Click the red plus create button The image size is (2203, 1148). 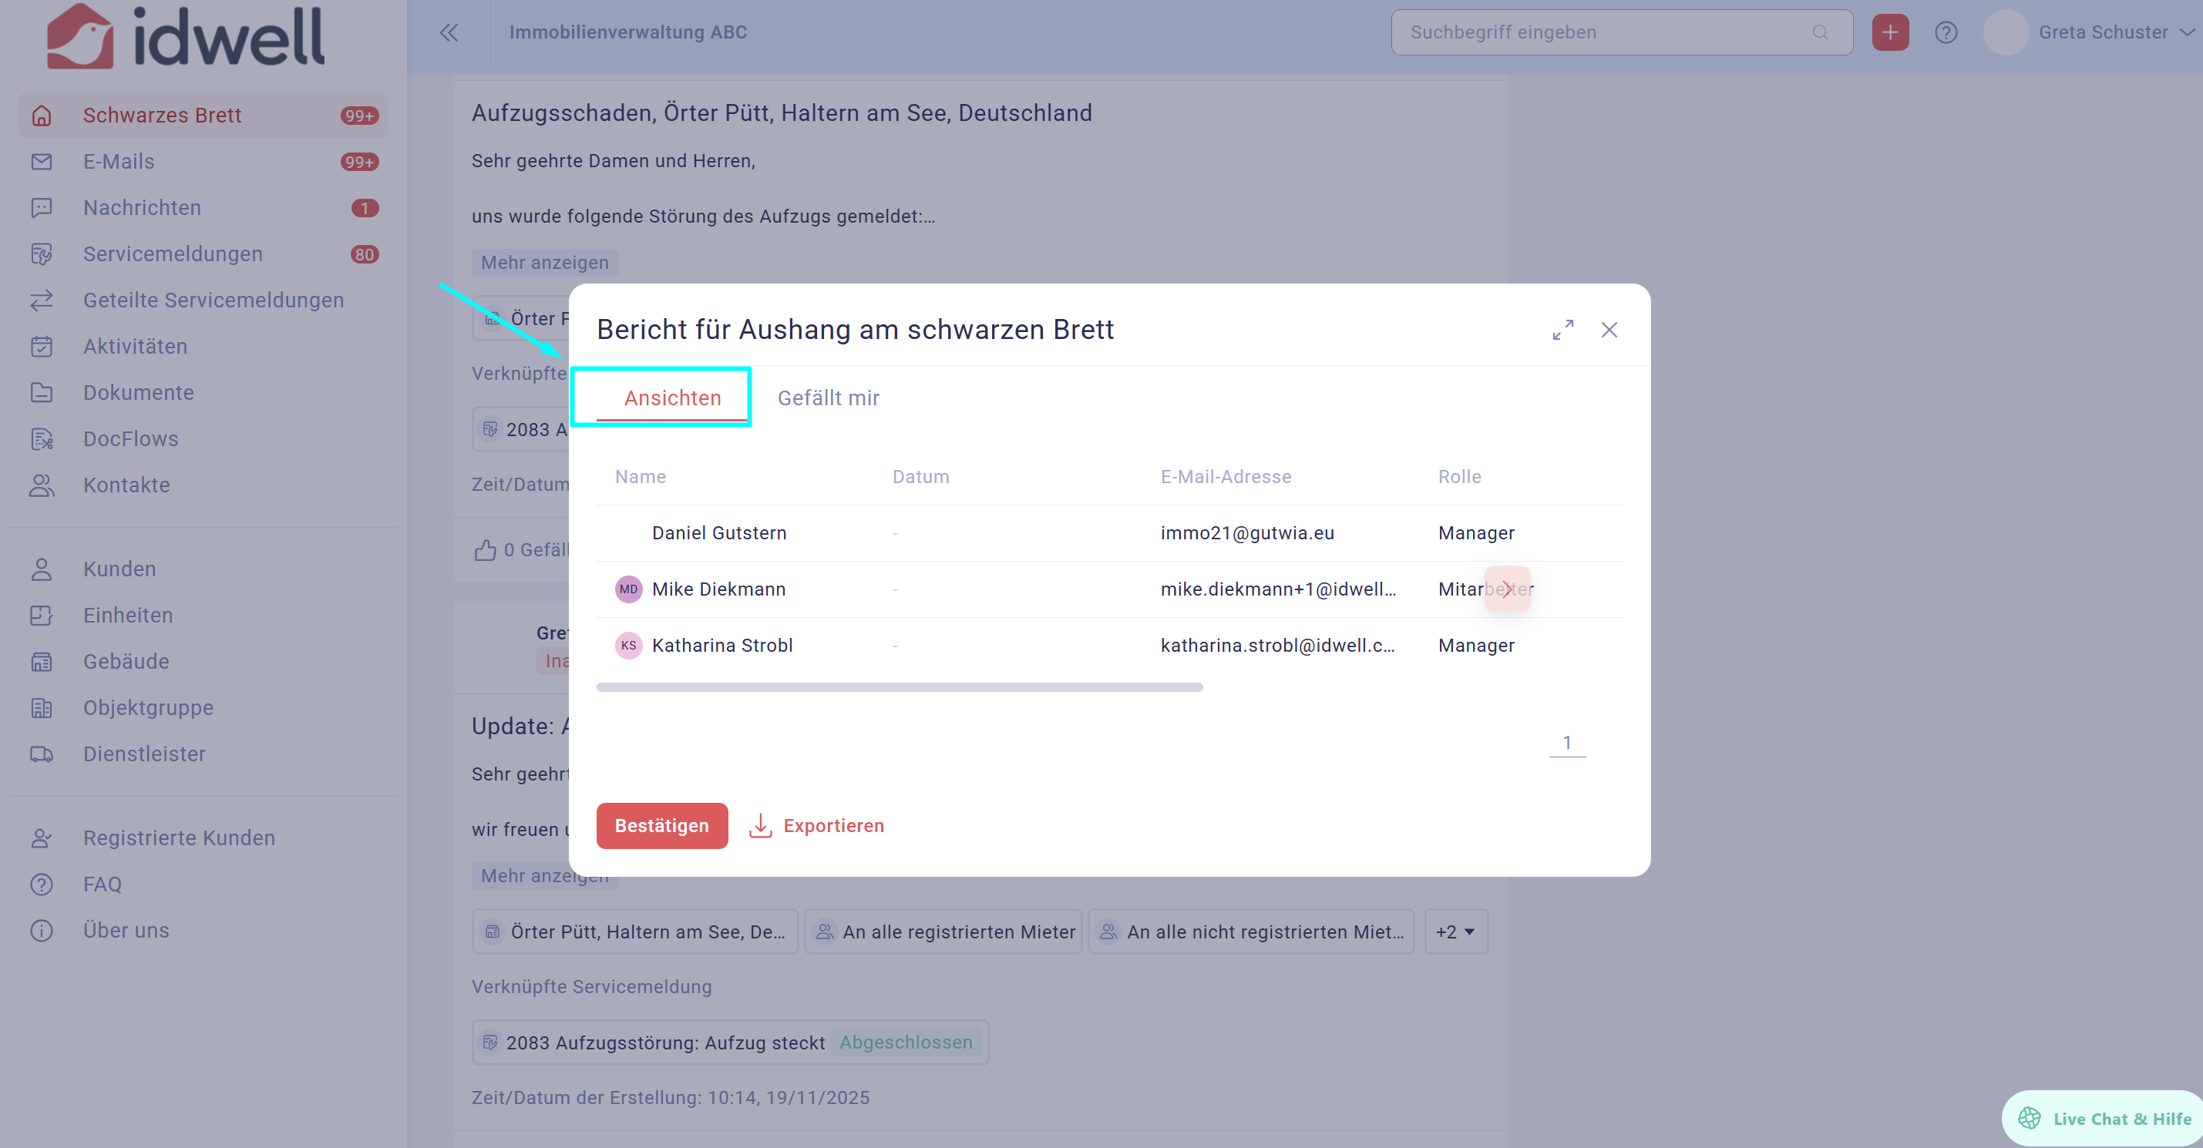1889,32
